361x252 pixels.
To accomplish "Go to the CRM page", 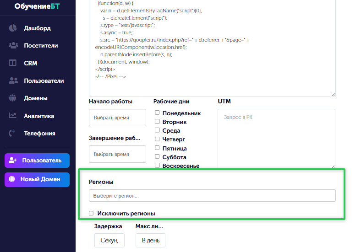I will [x=31, y=63].
